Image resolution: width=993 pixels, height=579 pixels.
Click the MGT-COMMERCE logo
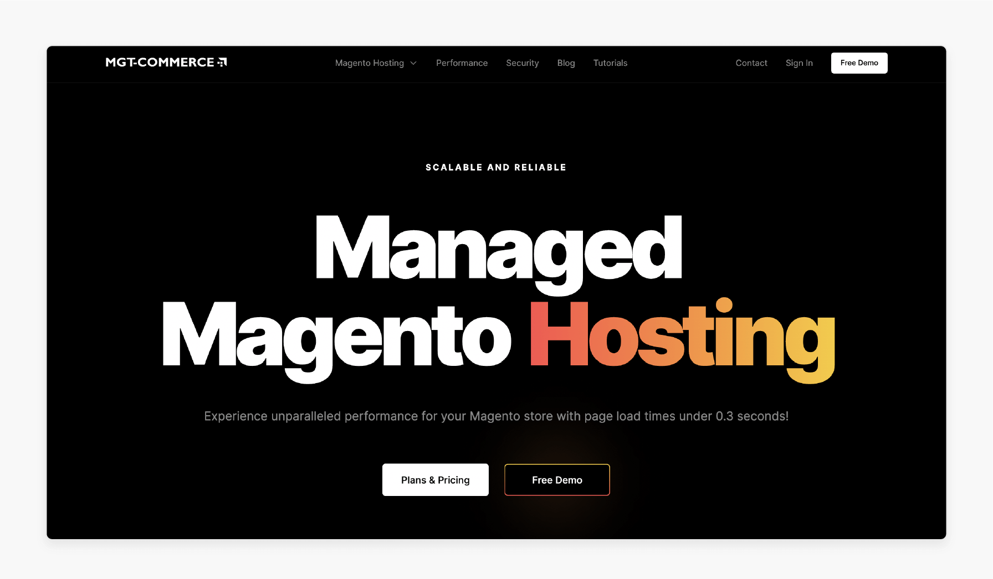[166, 62]
